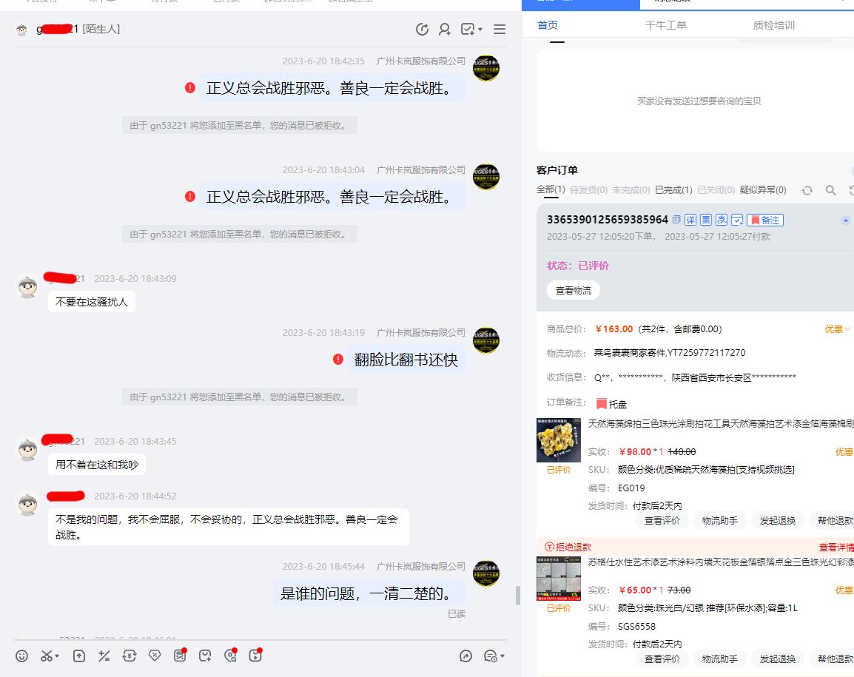Click the 查看物流 button
This screenshot has height=677, width=854.
point(574,289)
